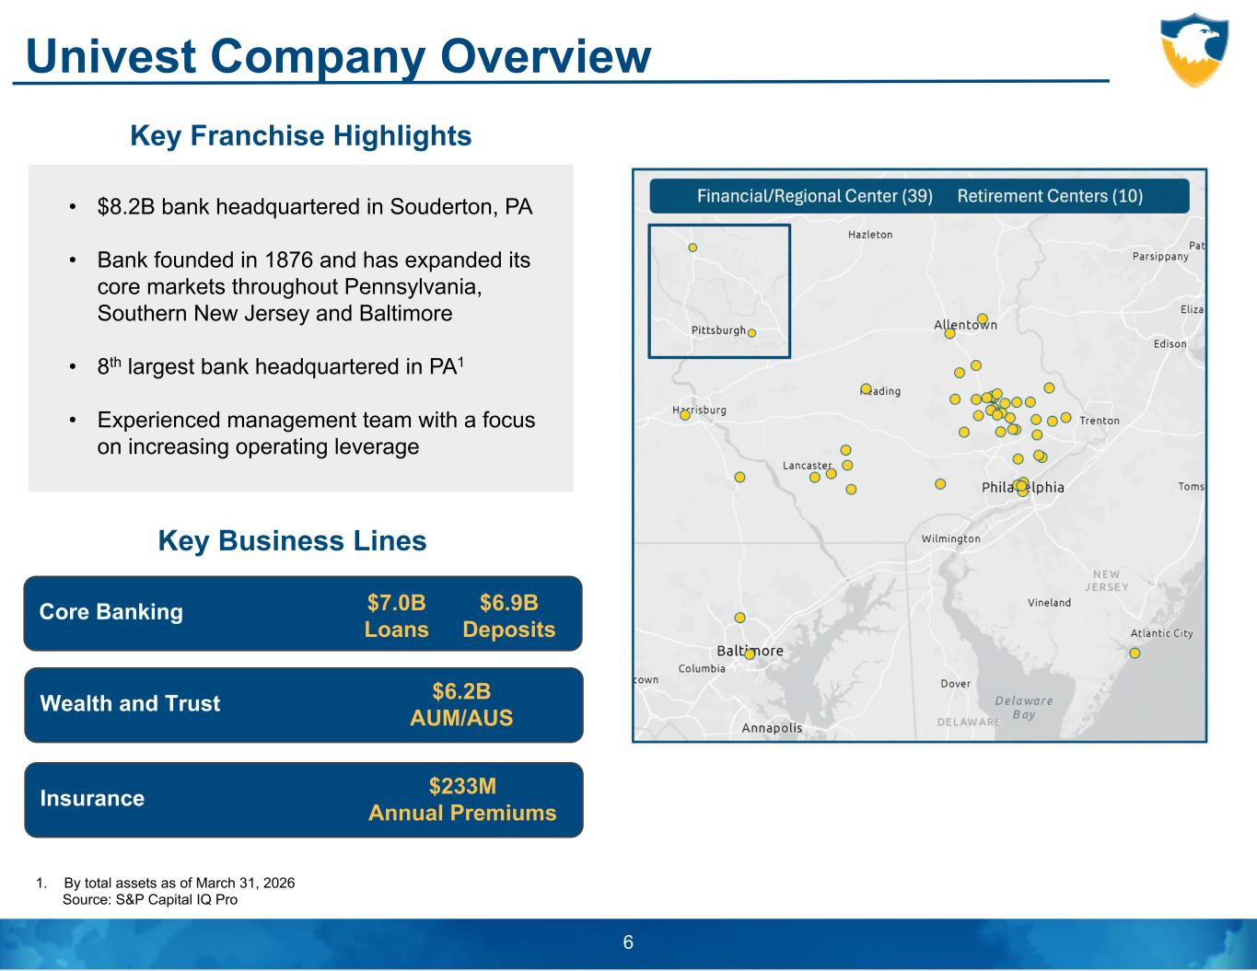Select the Baltimore yellow map marker
This screenshot has width=1257, height=971.
click(750, 654)
